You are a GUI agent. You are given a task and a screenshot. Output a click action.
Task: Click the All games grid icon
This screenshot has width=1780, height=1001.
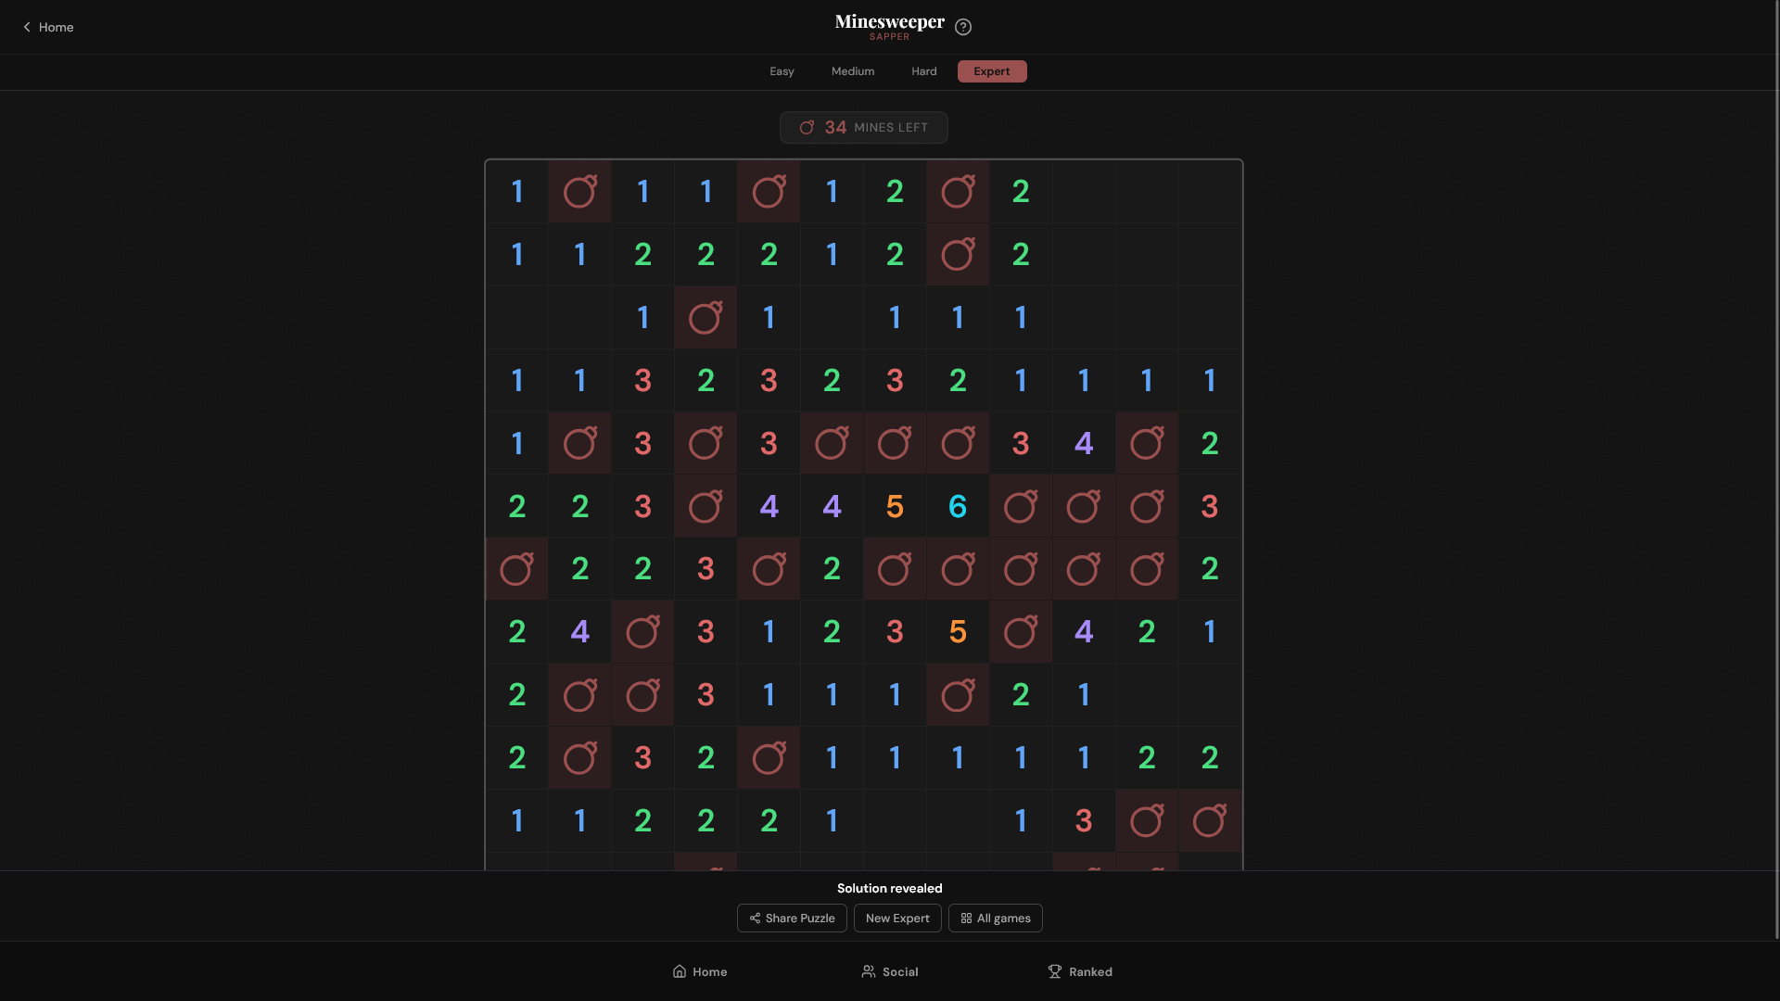click(x=966, y=918)
